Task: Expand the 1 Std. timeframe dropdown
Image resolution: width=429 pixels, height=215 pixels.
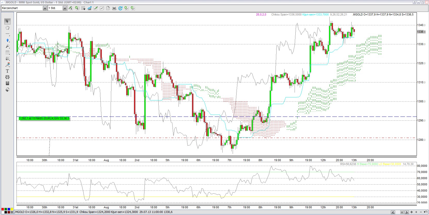Action: [x=65, y=8]
